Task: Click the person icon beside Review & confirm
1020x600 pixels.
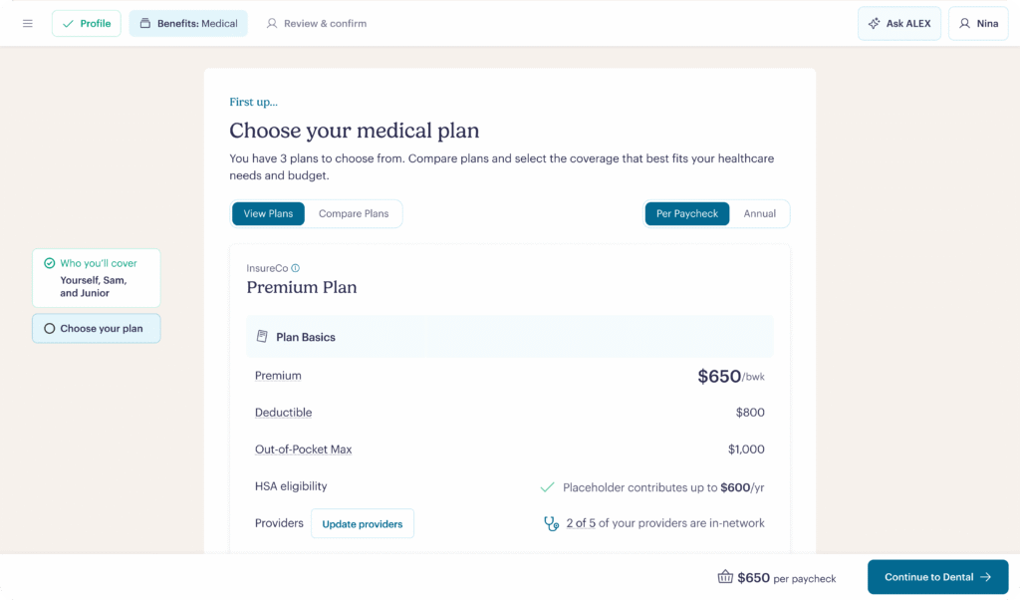Action: [272, 23]
